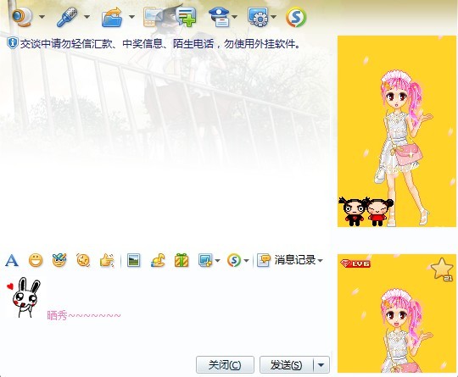Screen dimensions: 458x377
Task: Insert a picture into message
Action: [x=134, y=260]
